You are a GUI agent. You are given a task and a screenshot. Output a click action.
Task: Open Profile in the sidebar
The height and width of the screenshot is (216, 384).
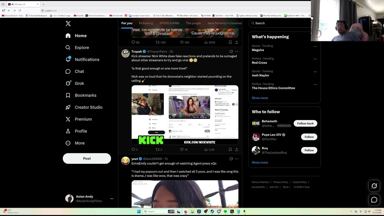pyautogui.click(x=76, y=131)
